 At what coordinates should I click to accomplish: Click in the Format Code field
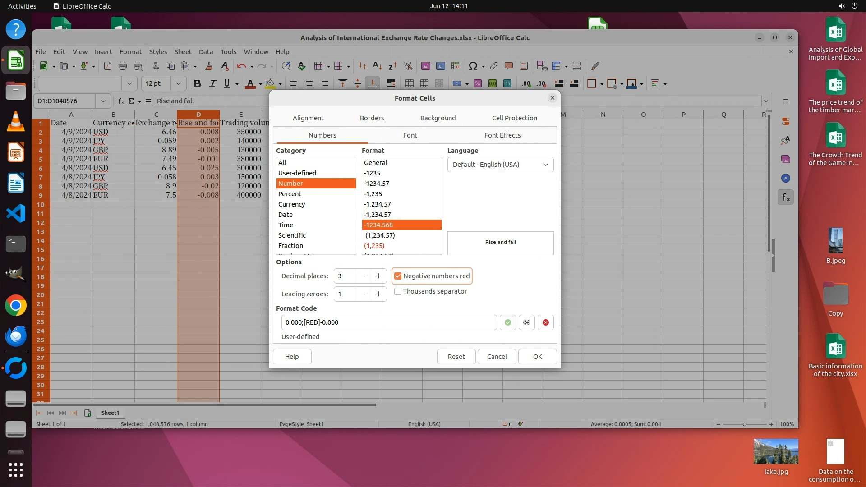click(x=388, y=322)
